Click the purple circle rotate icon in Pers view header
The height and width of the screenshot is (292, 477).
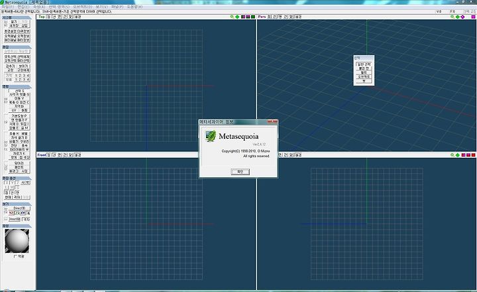tap(462, 17)
